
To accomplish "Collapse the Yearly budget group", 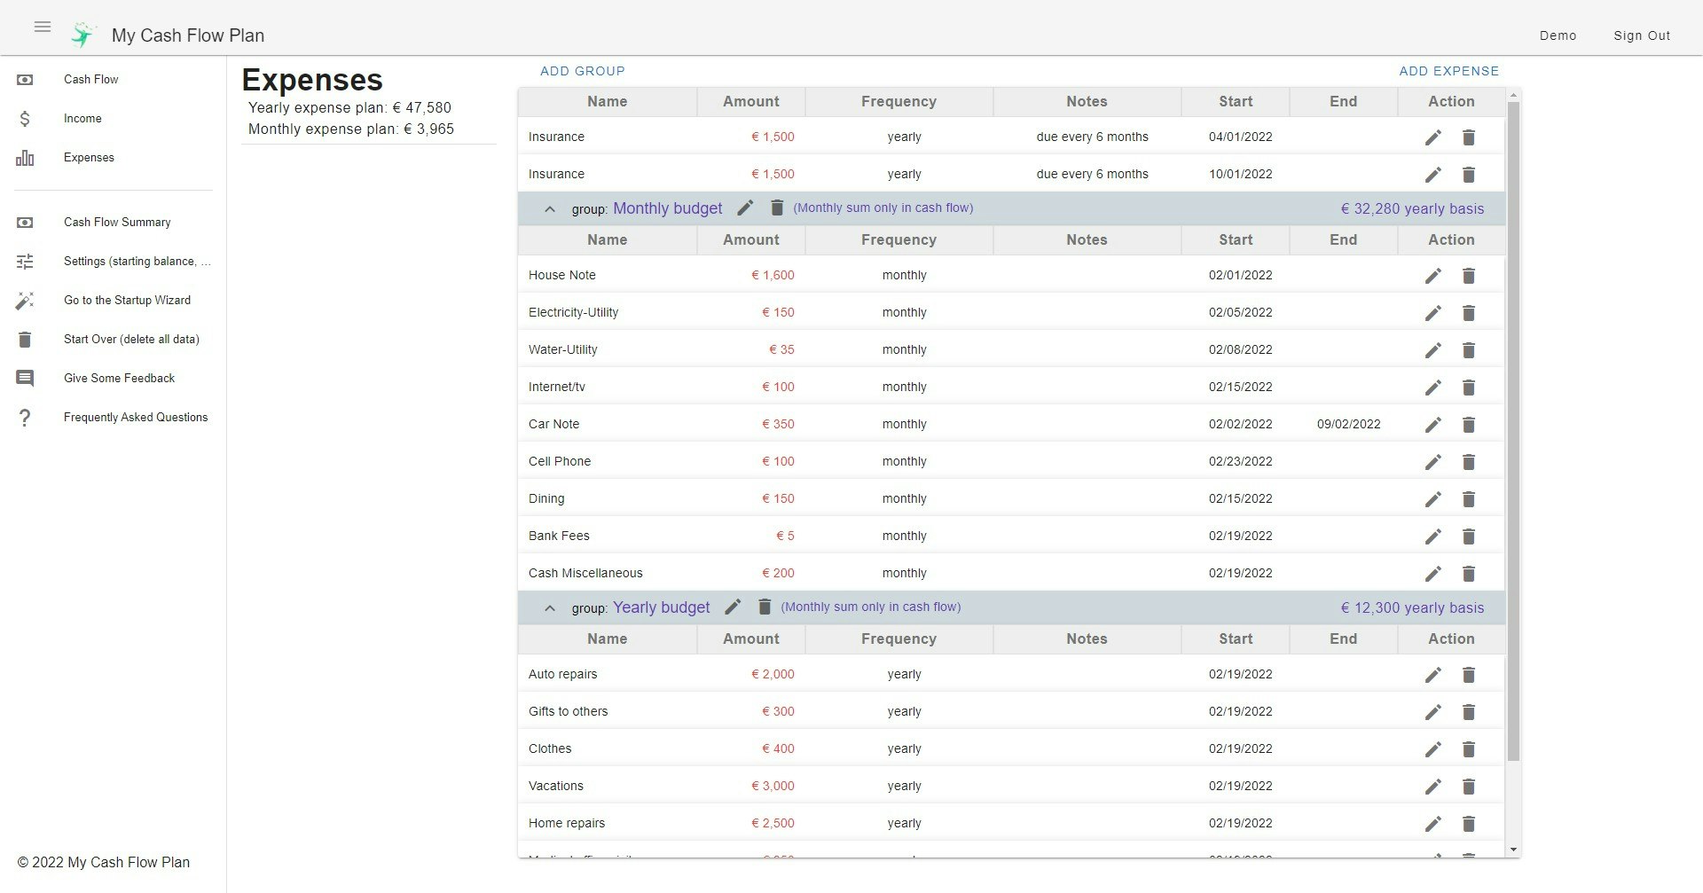I will click(x=550, y=607).
